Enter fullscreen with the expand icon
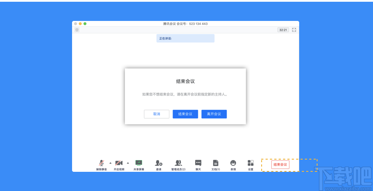This screenshot has height=191, width=373. click(294, 30)
